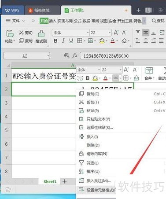Toggle Underline formatting in the ribbon
Viewport: 166px width, 199px height.
tap(71, 41)
